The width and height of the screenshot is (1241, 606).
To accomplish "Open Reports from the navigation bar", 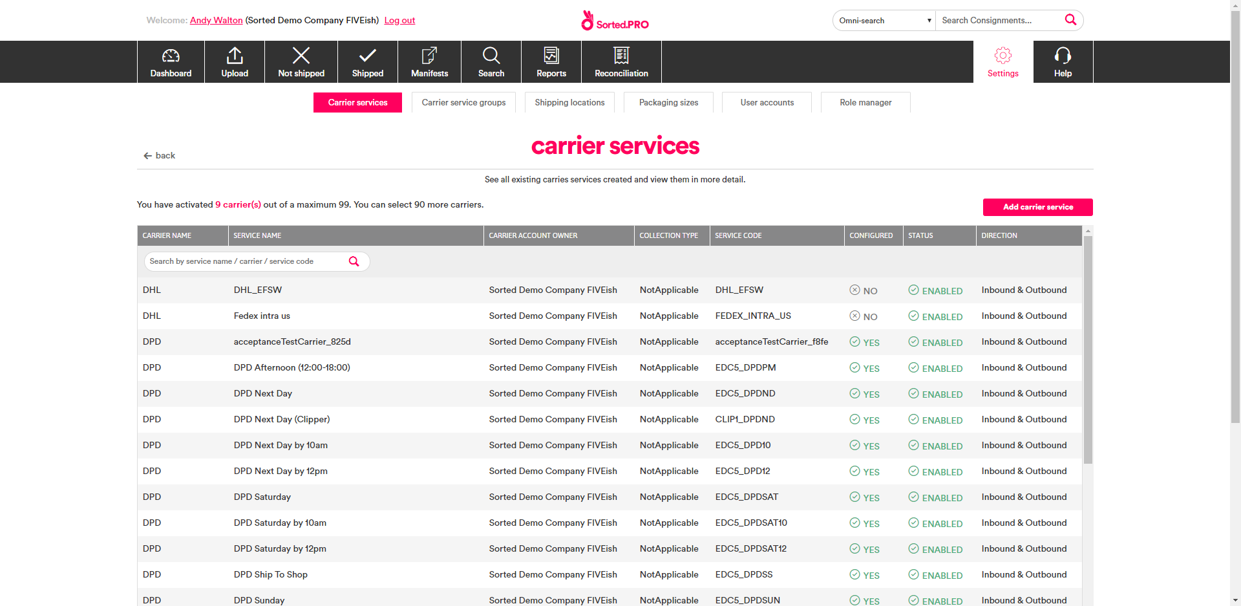I will click(x=551, y=61).
